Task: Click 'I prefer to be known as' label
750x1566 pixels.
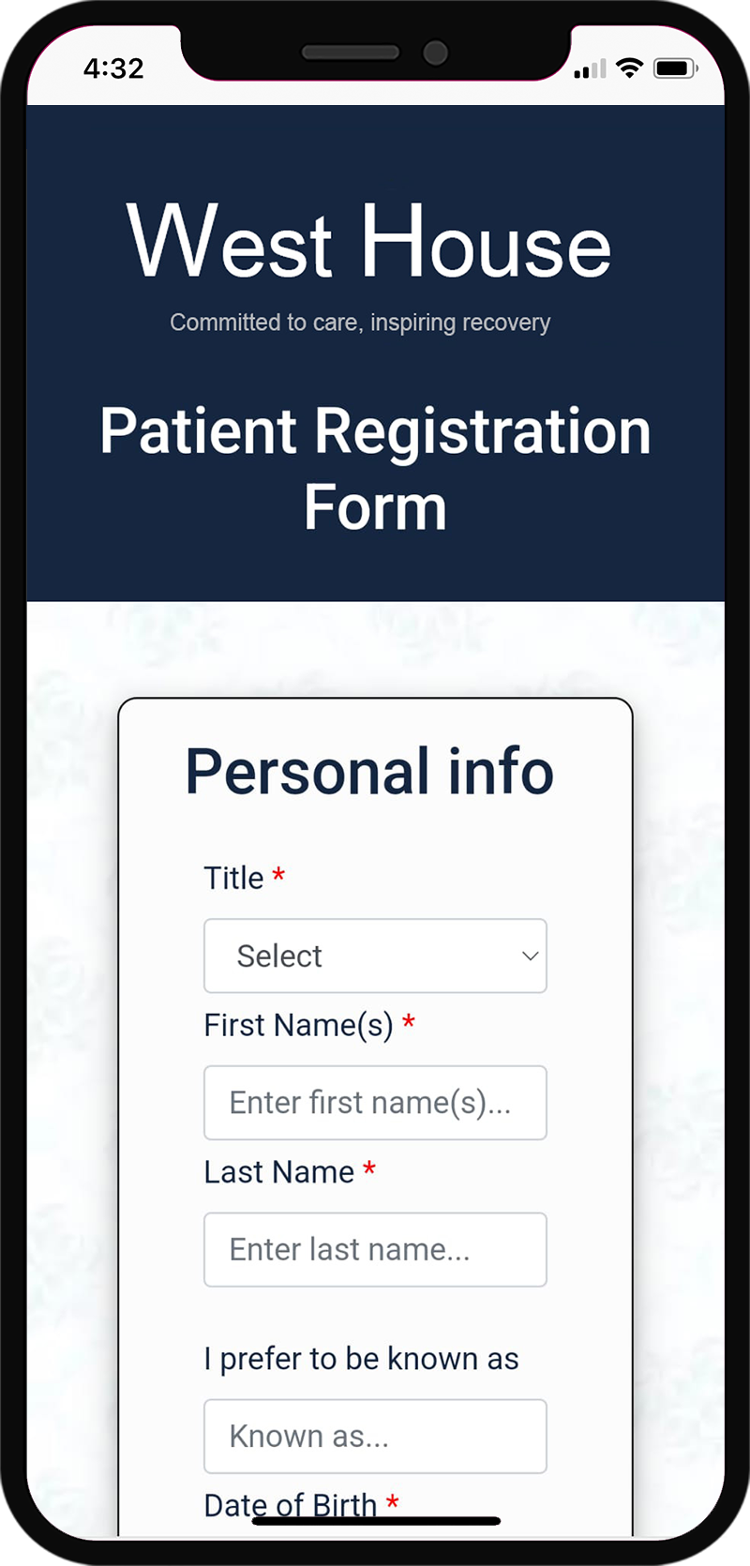Action: coord(361,1359)
